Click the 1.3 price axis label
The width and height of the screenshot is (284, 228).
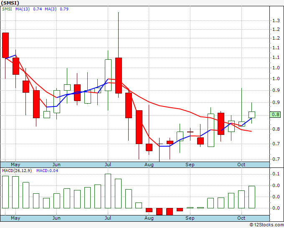tap(276, 20)
